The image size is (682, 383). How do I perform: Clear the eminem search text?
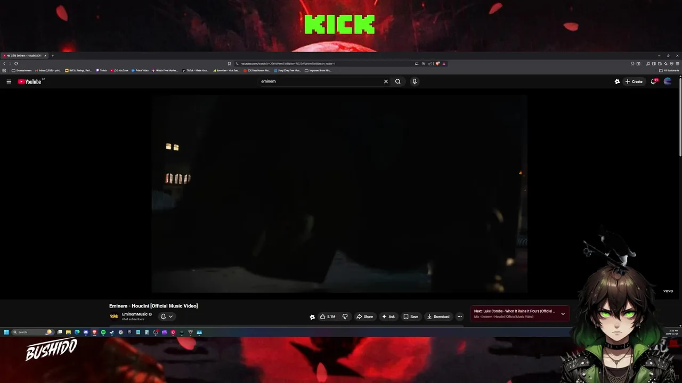point(386,81)
